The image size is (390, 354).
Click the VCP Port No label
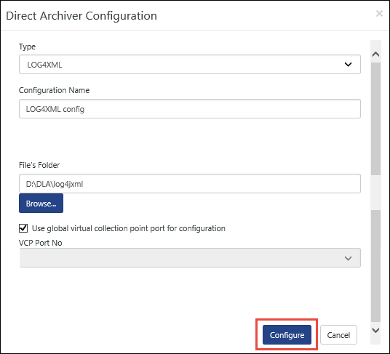tap(41, 243)
